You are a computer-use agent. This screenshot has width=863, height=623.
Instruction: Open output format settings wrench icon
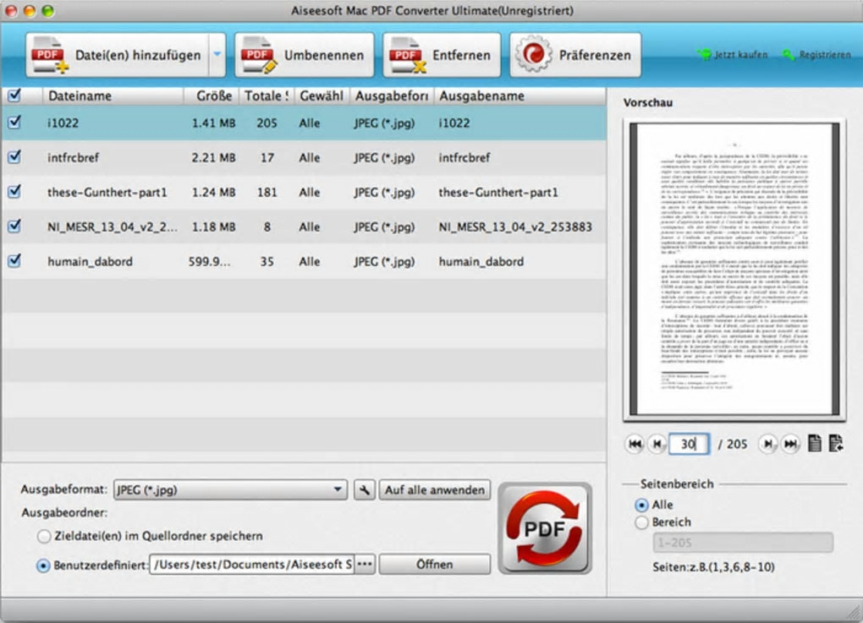click(x=365, y=489)
